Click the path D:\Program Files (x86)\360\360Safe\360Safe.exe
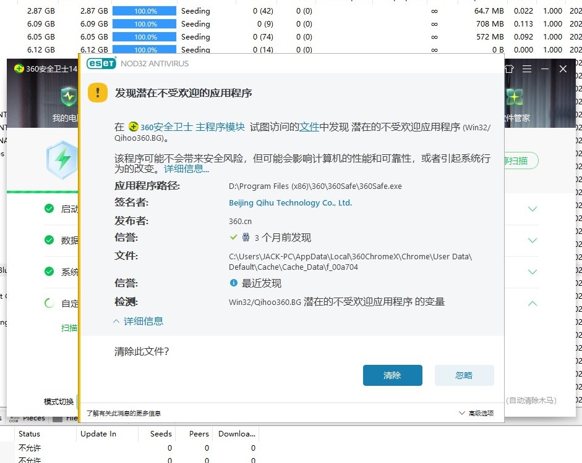582x463 pixels. point(315,186)
